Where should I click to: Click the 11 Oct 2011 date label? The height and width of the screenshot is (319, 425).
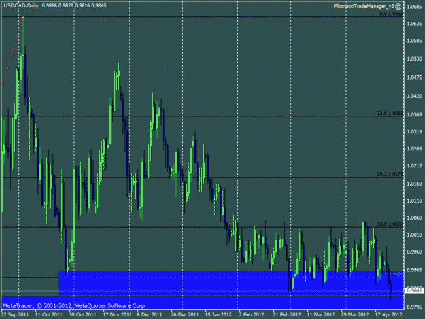click(48, 315)
